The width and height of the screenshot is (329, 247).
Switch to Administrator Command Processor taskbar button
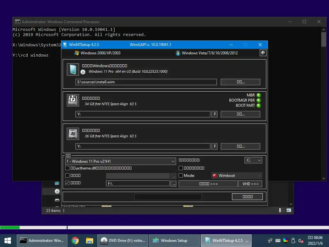click(x=42, y=241)
